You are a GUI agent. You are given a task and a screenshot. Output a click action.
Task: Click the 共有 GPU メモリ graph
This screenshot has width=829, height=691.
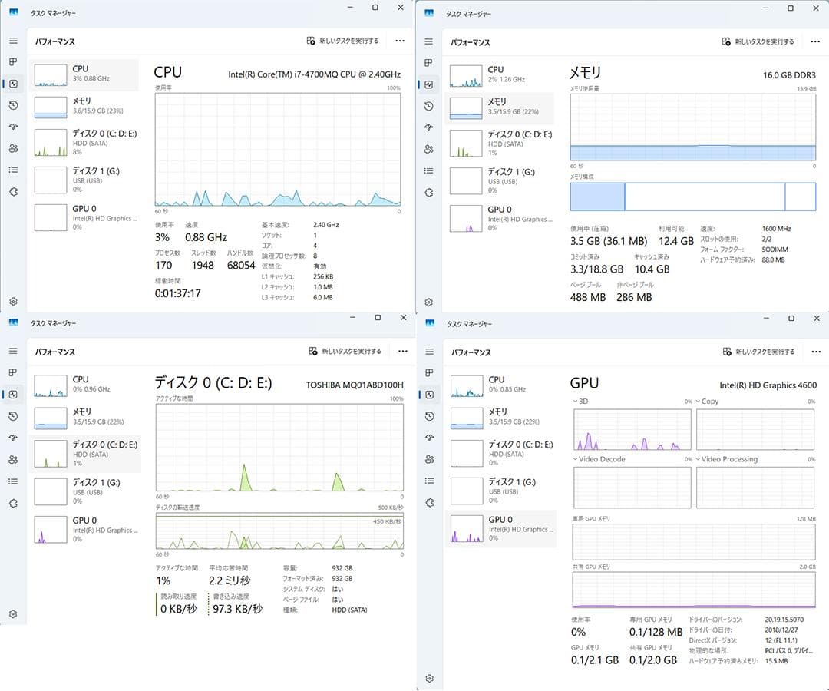pyautogui.click(x=694, y=590)
